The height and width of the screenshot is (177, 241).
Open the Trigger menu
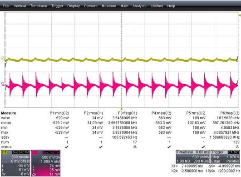tap(57, 6)
